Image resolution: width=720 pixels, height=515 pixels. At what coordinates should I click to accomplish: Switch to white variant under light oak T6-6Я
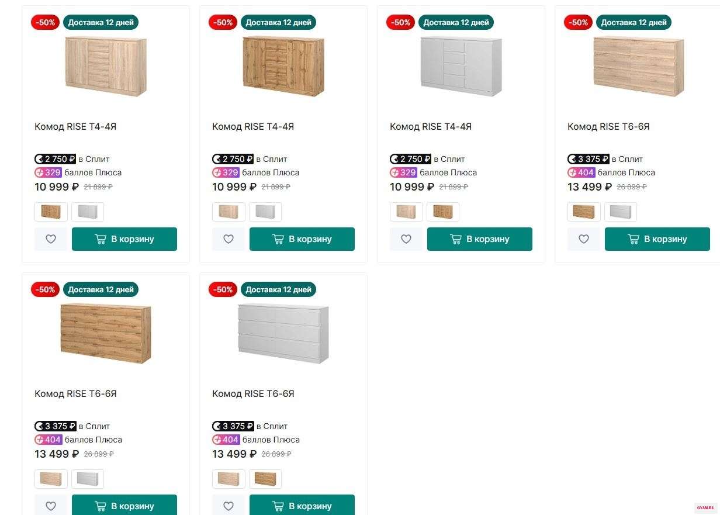621,212
